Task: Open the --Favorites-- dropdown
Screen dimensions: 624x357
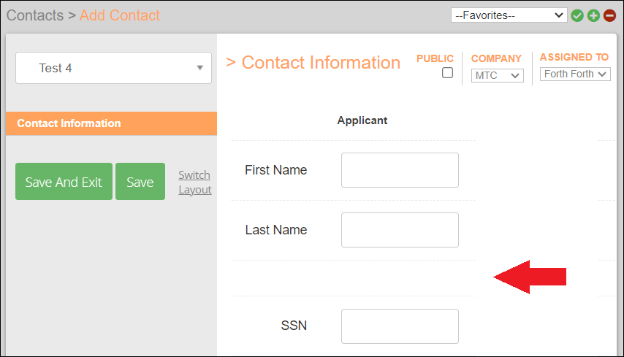Action: click(509, 15)
